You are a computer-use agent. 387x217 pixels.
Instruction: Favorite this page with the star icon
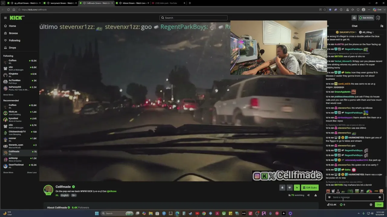click(x=325, y=10)
